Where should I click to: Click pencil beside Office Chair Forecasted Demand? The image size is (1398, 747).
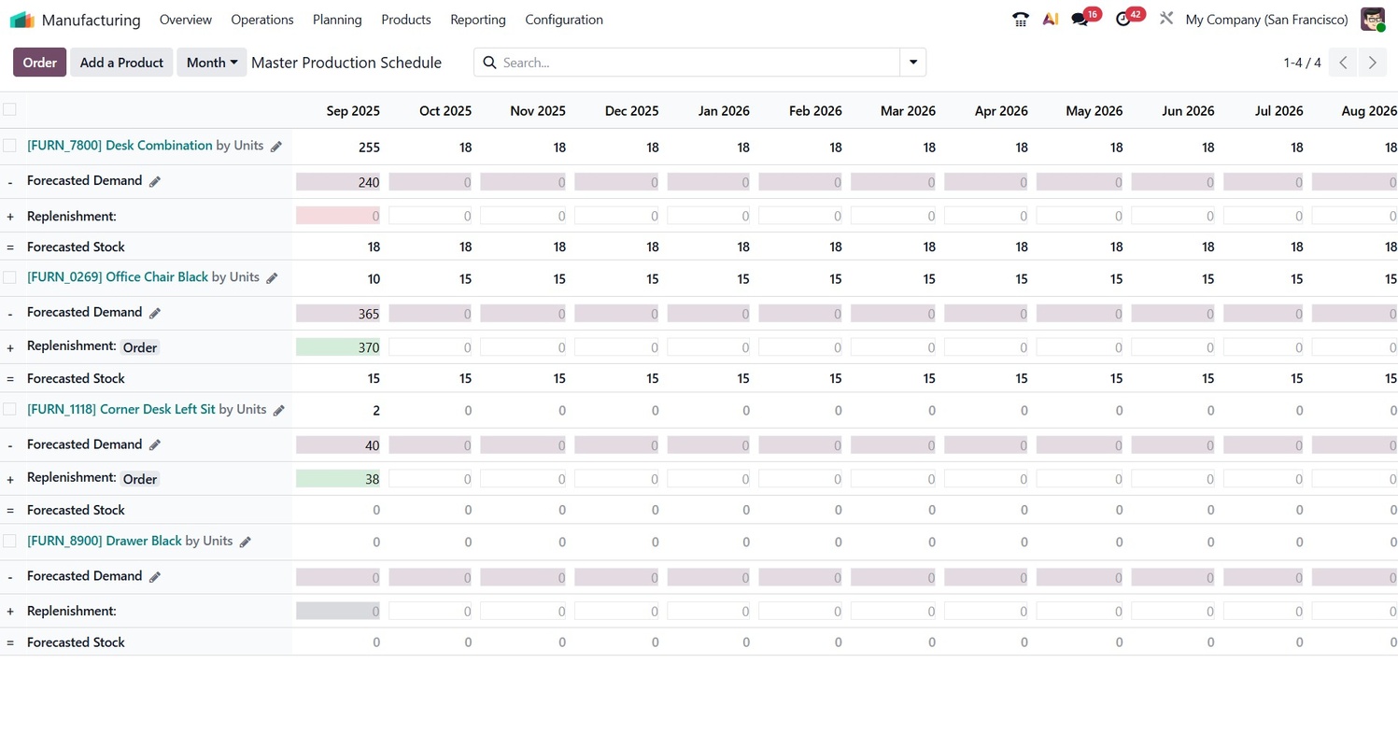[x=156, y=313]
